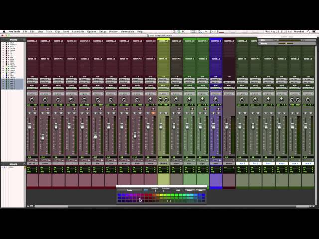Image resolution: width=319 pixels, height=239 pixels.
Task: Click the pan knob on Aux 6 track
Action: coord(308,100)
